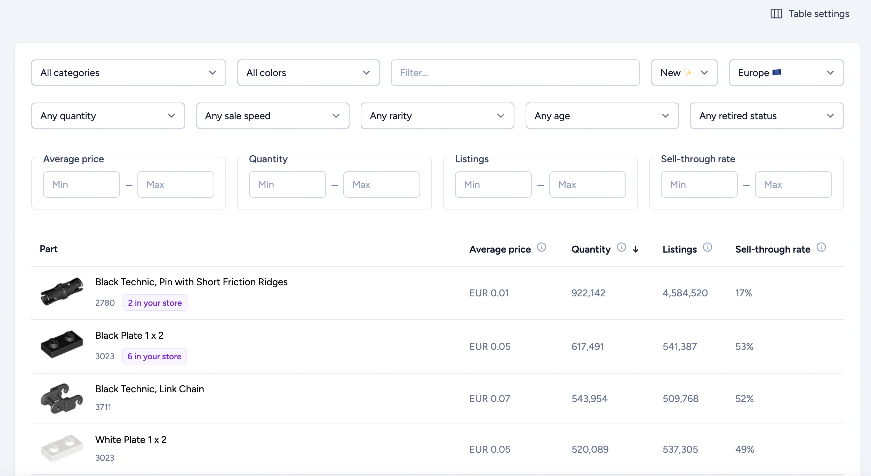Expand the Any age dropdown
The height and width of the screenshot is (476, 871).
click(602, 116)
